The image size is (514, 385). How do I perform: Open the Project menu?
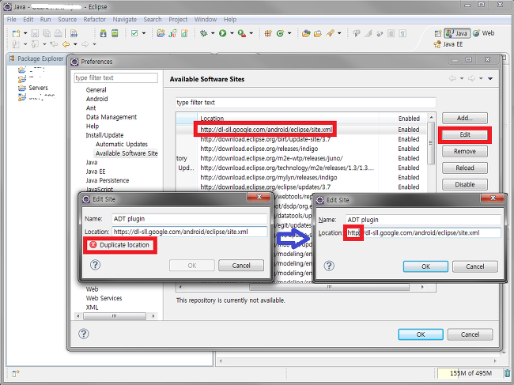click(178, 19)
